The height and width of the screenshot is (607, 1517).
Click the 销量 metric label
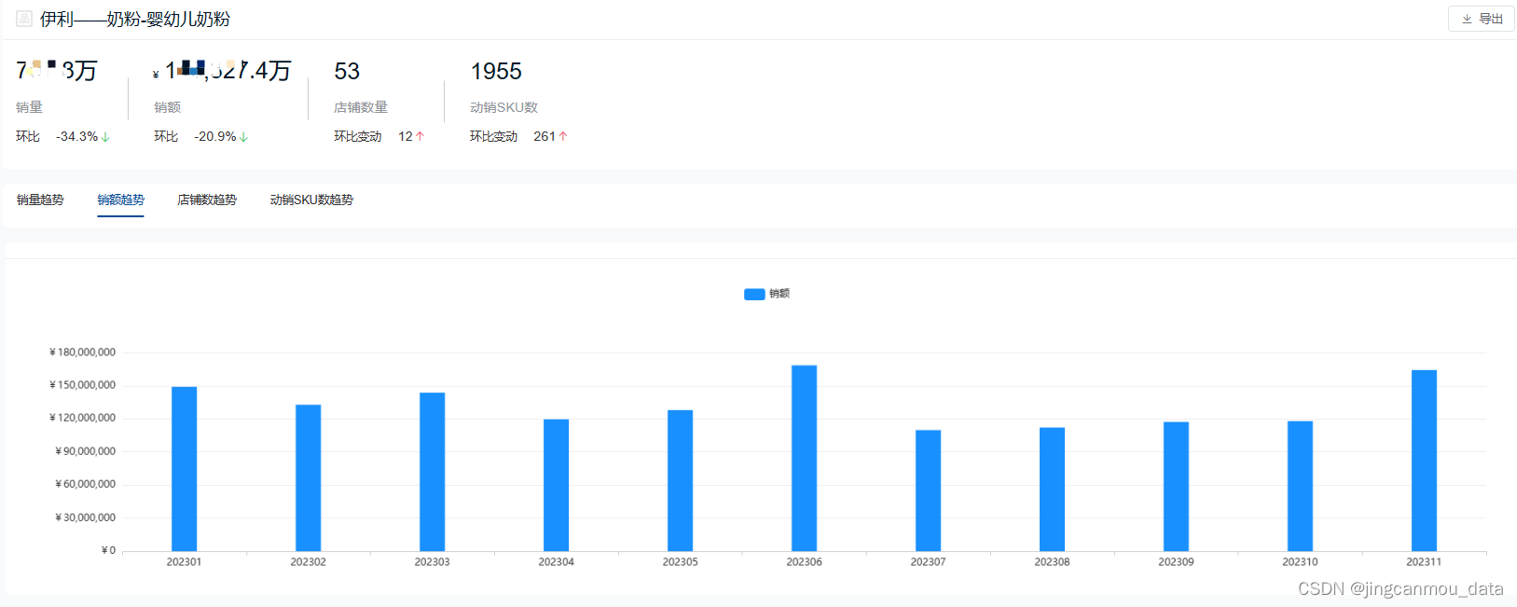[29, 107]
